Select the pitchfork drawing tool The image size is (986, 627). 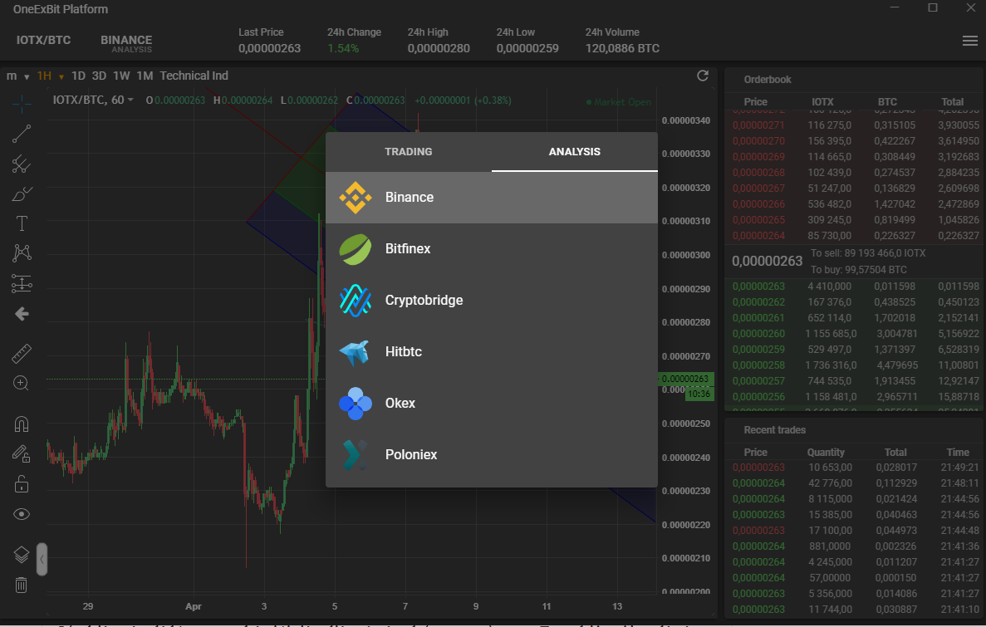(22, 164)
